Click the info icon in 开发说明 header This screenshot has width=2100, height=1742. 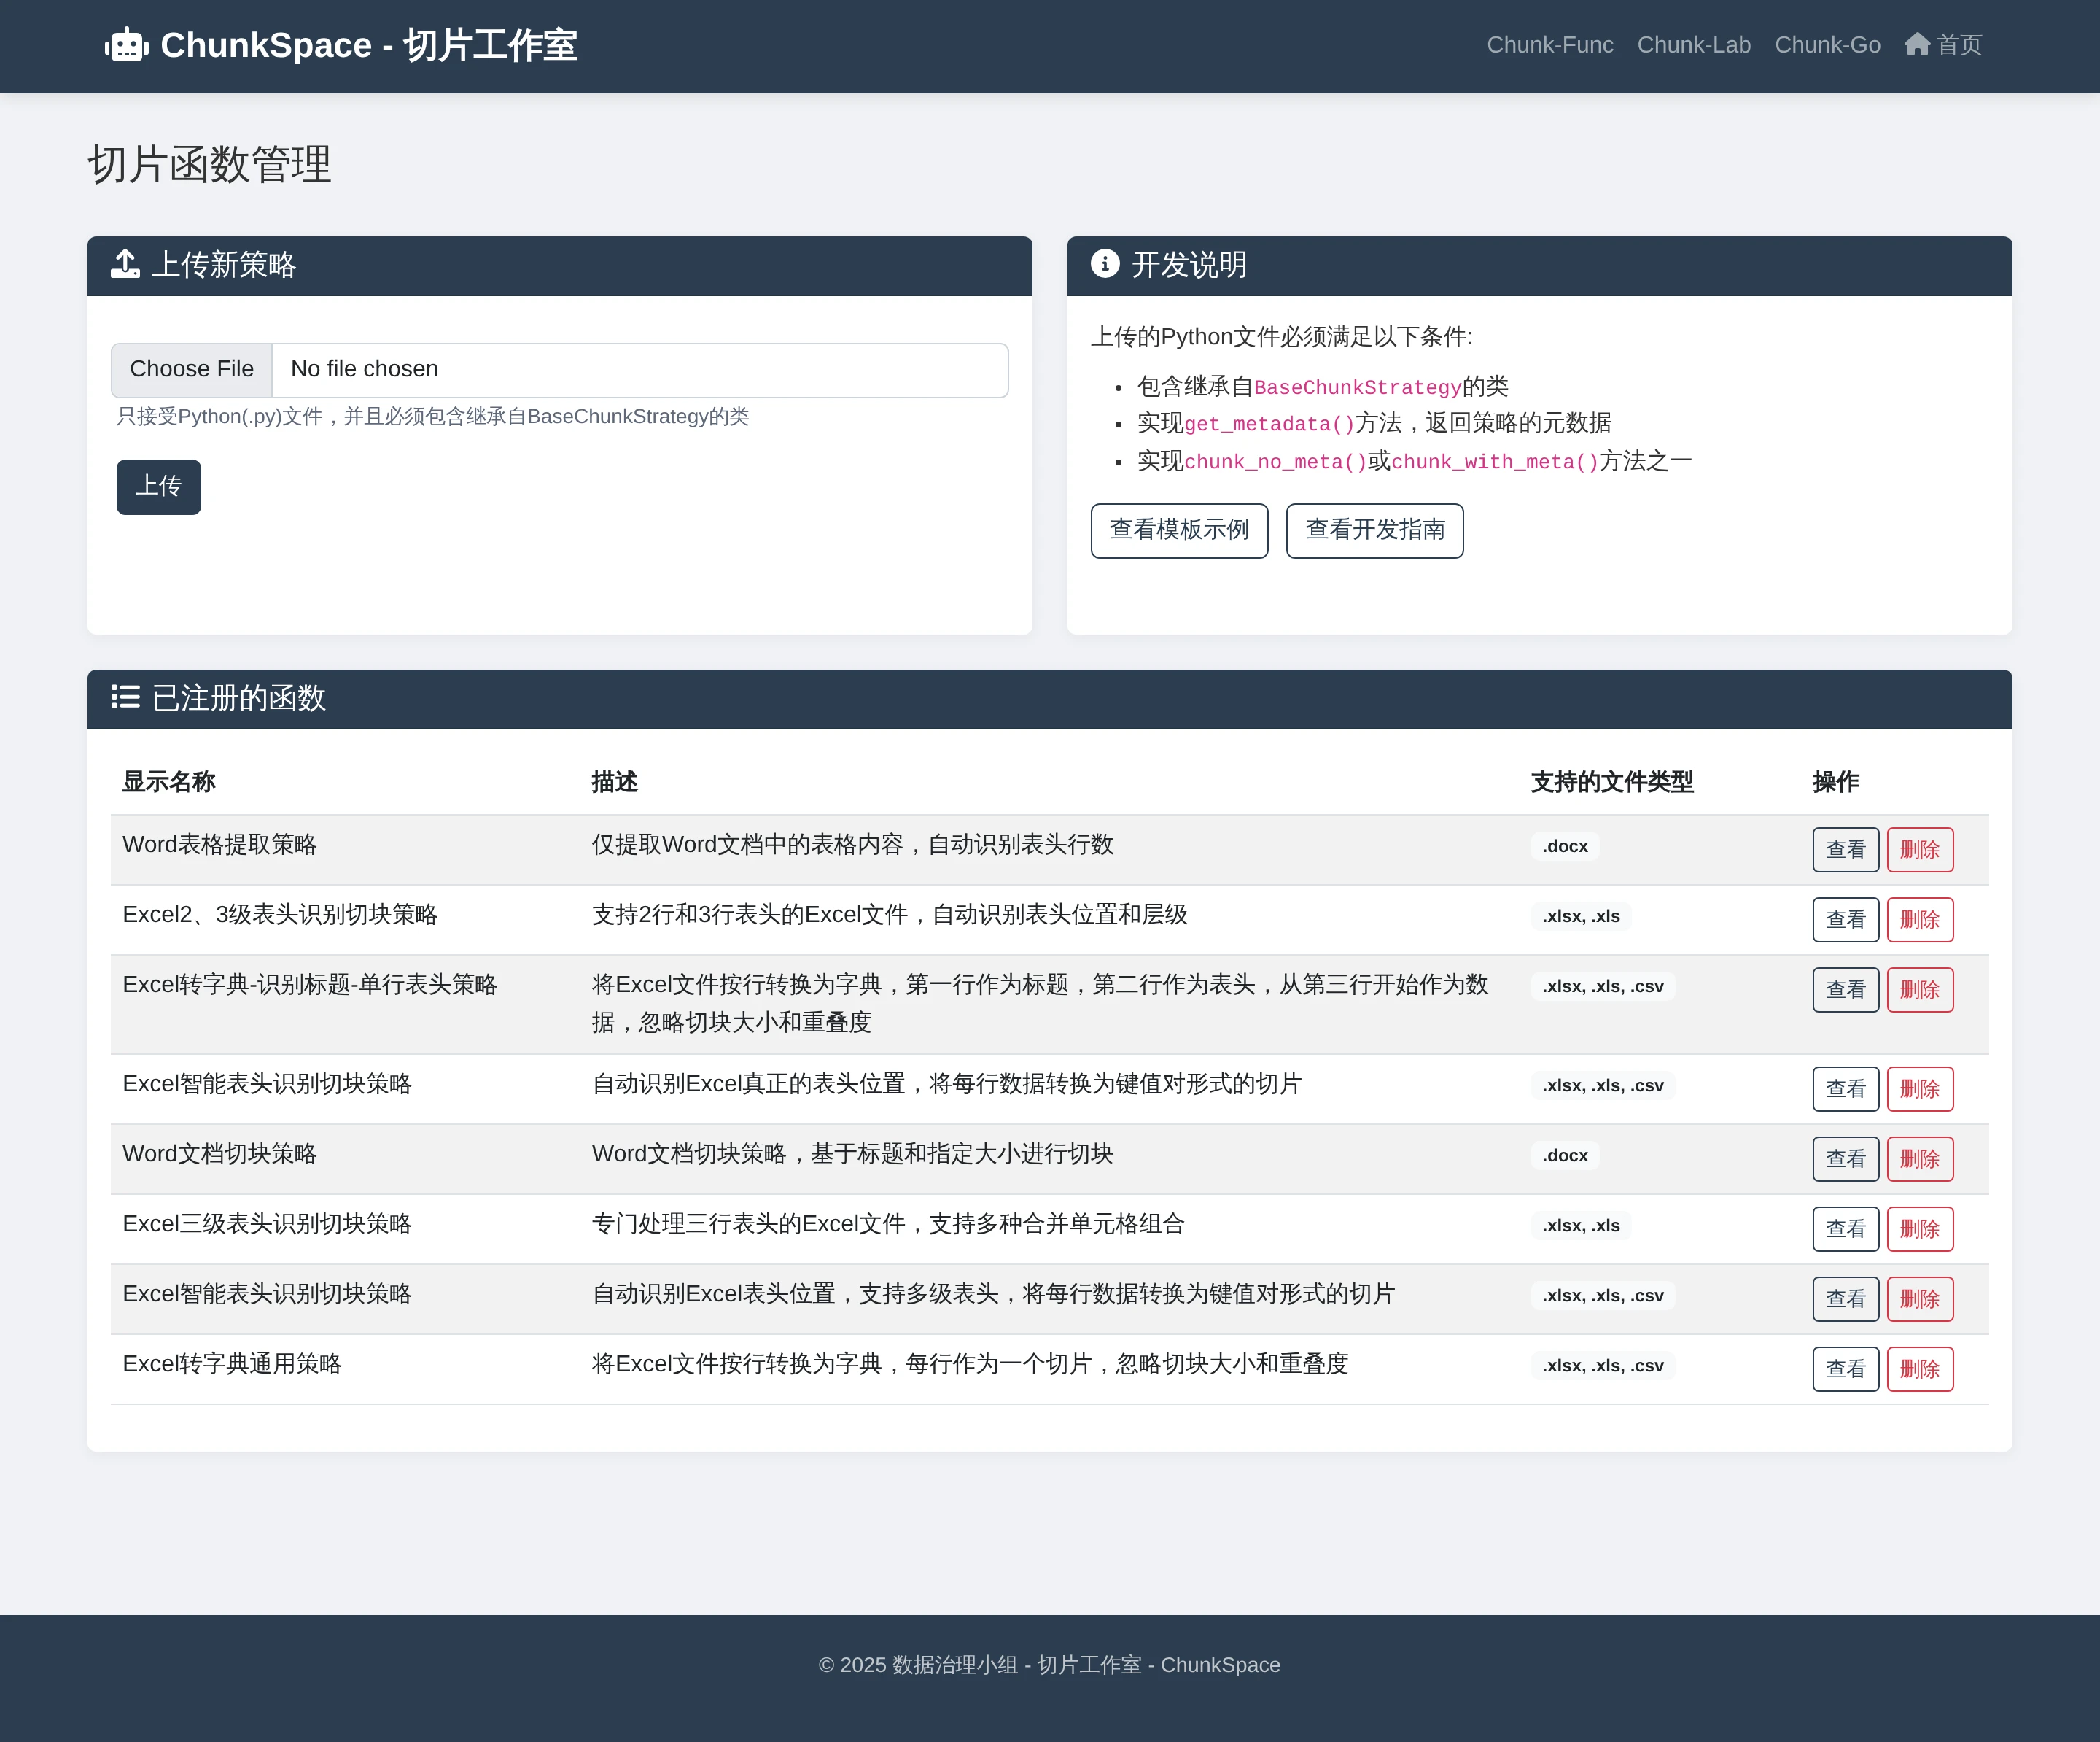click(1104, 263)
